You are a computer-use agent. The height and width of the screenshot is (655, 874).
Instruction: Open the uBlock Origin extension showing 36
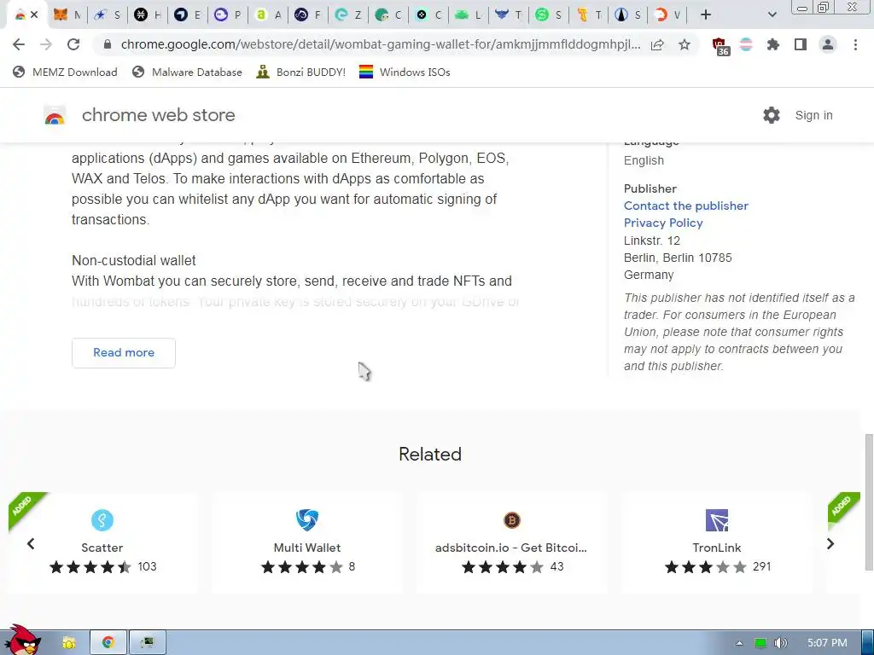click(720, 46)
